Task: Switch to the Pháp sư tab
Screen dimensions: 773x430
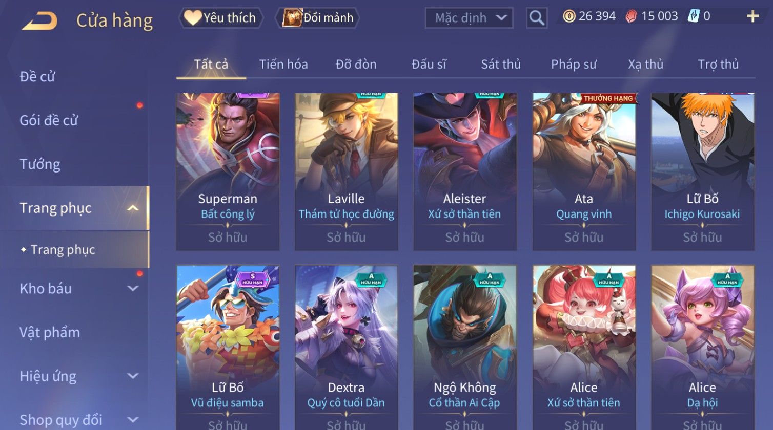Action: click(574, 64)
